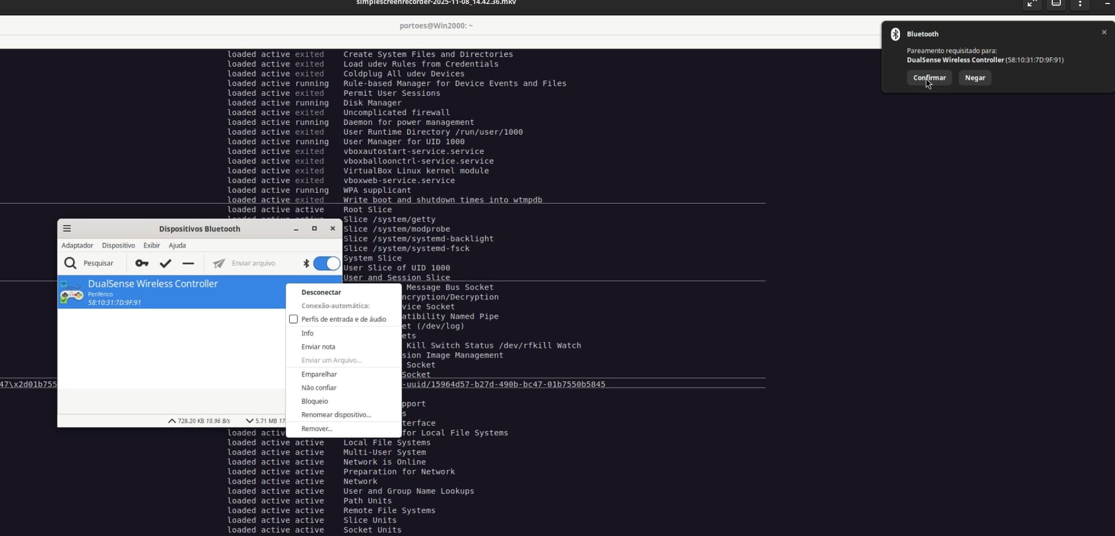Screen dimensions: 1115x536
Task: Choose Emparelhar in the context menu
Action: [319, 374]
